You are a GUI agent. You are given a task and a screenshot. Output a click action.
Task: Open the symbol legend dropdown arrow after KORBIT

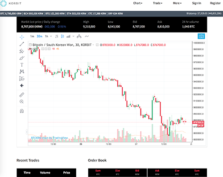pyautogui.click(x=93, y=45)
